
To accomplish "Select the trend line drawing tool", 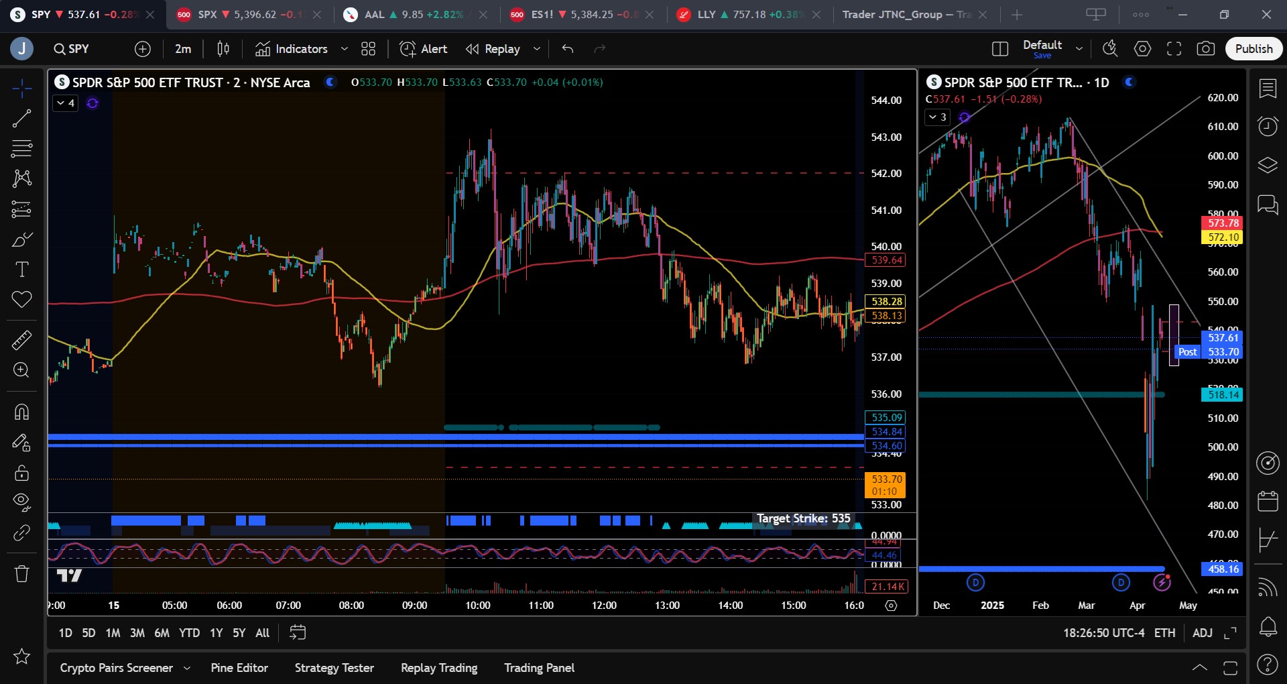I will pos(21,119).
